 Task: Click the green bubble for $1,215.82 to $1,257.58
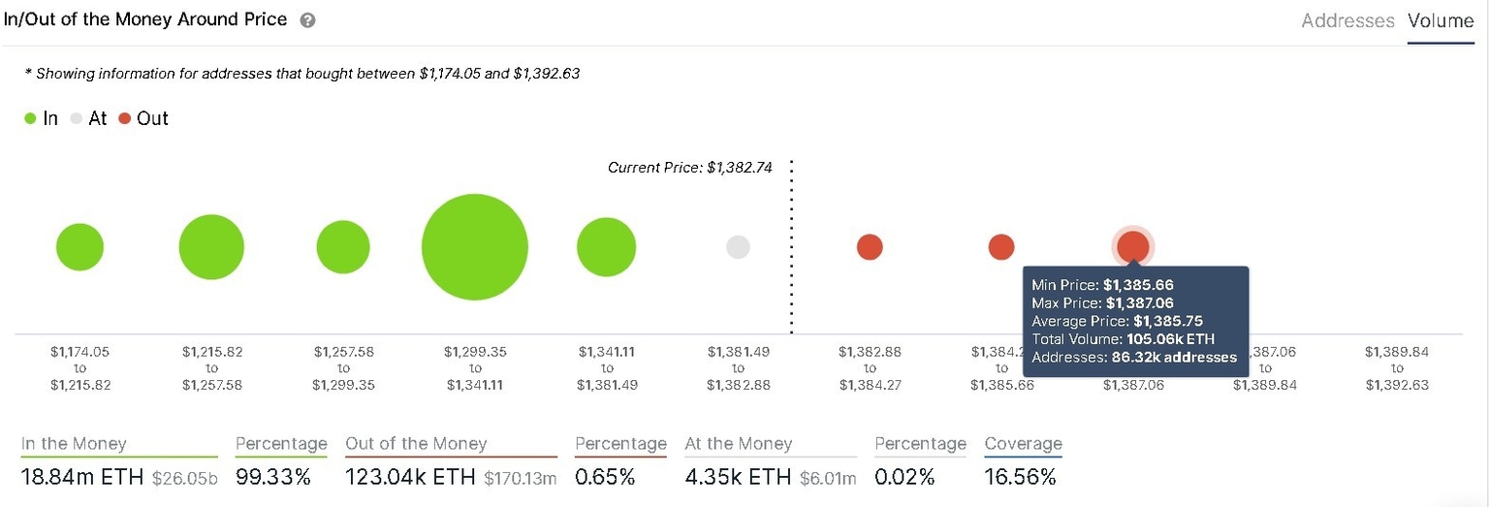(x=211, y=246)
